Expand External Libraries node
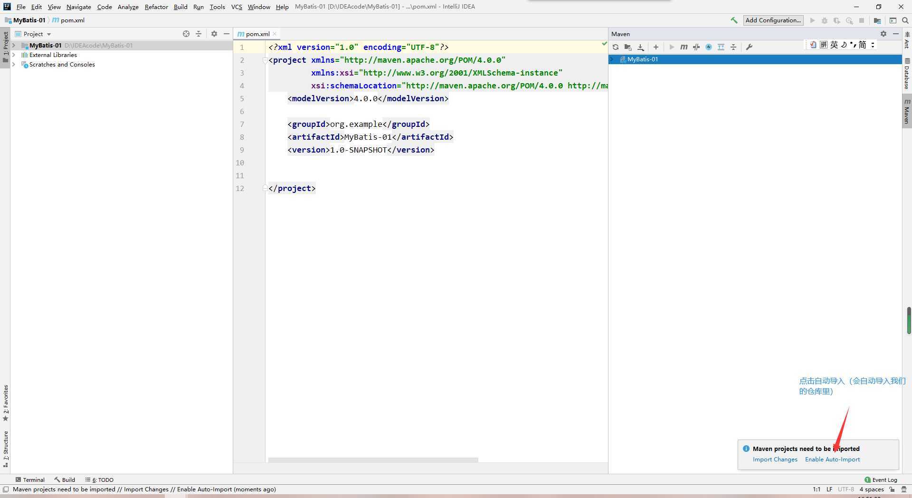Image resolution: width=912 pixels, height=498 pixels. coord(14,55)
